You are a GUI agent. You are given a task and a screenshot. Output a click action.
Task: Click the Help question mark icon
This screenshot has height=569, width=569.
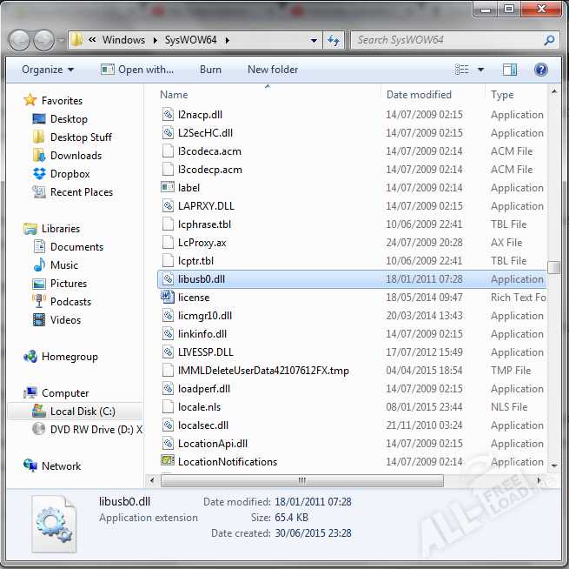pyautogui.click(x=540, y=70)
